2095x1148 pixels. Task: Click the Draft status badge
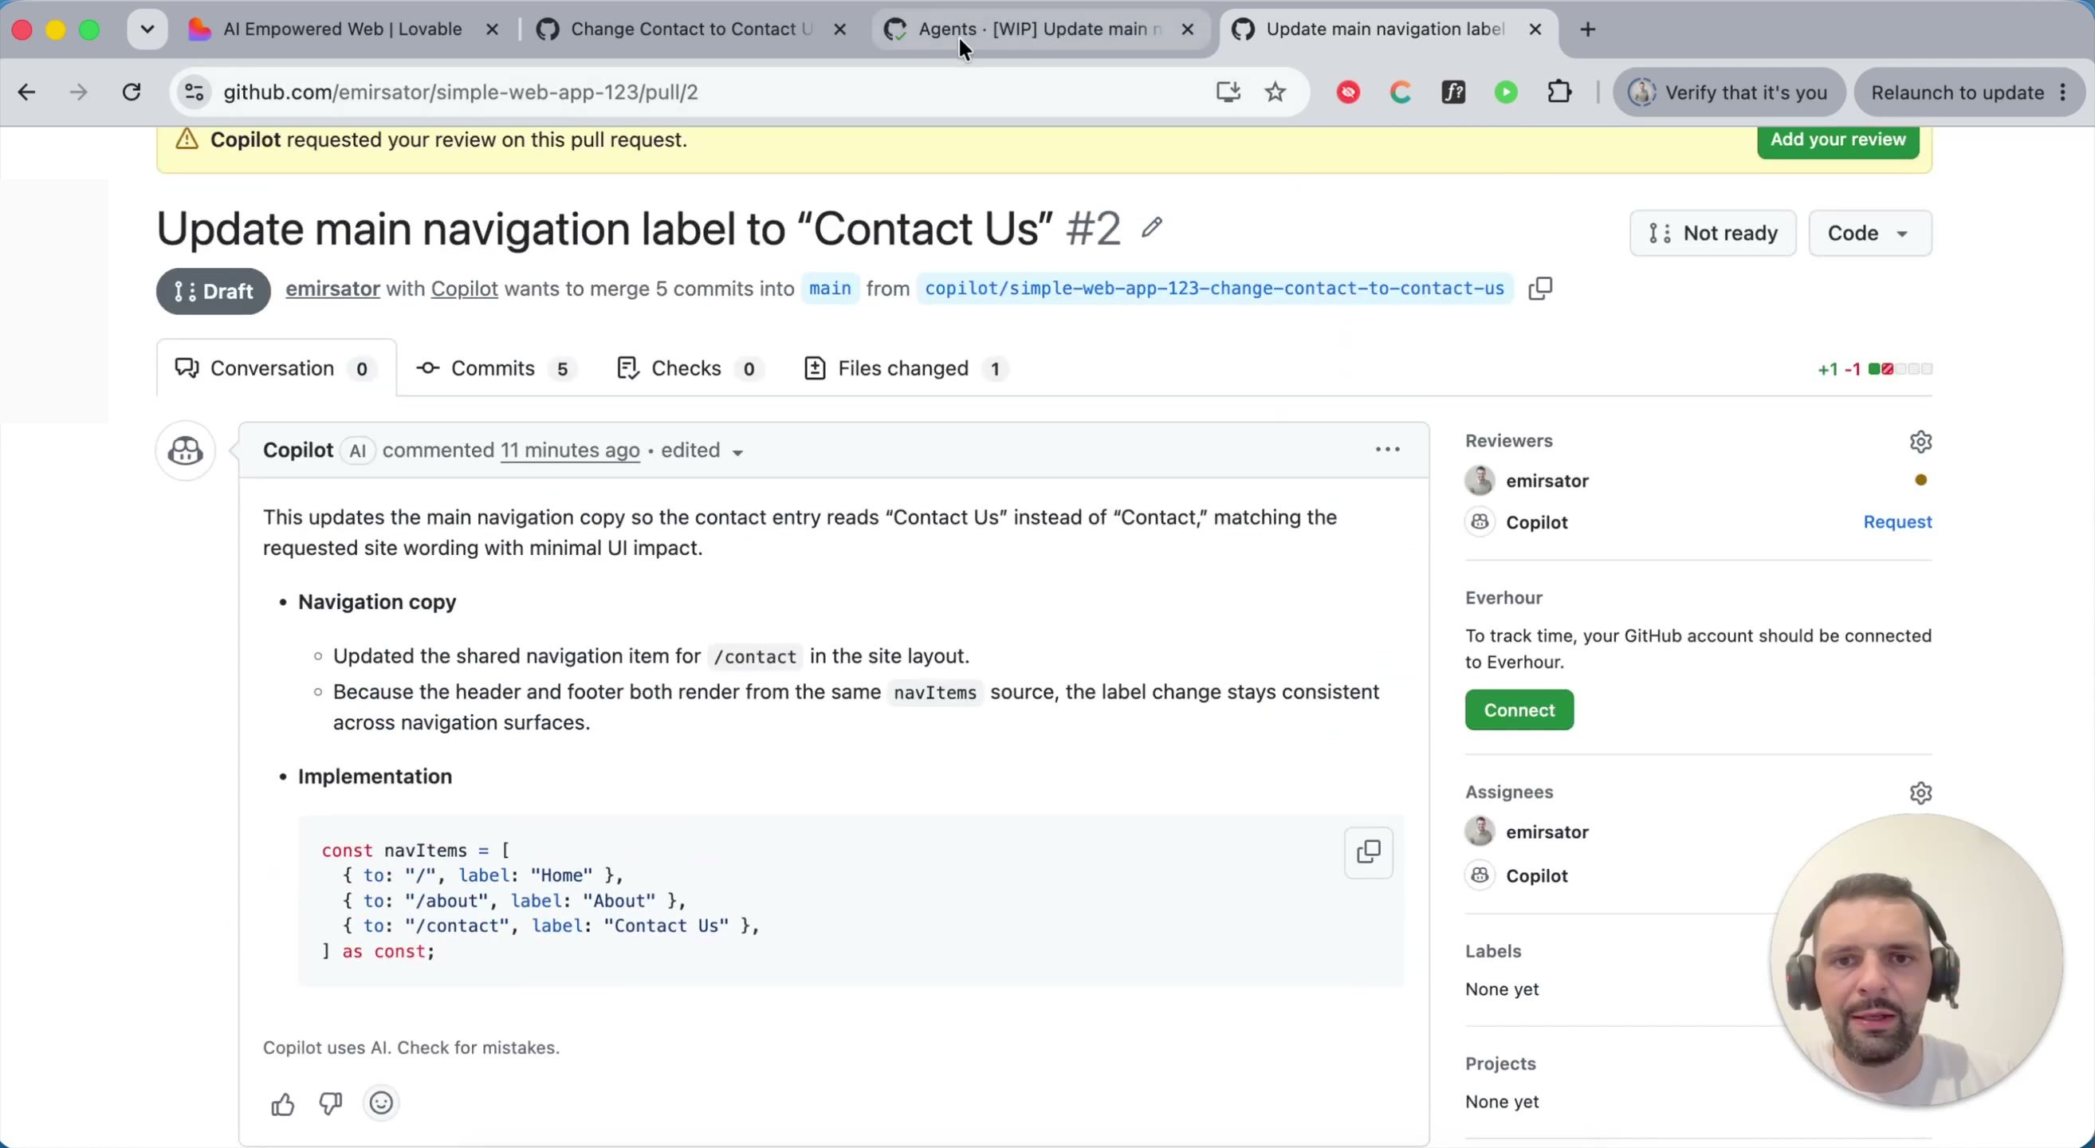coord(213,291)
